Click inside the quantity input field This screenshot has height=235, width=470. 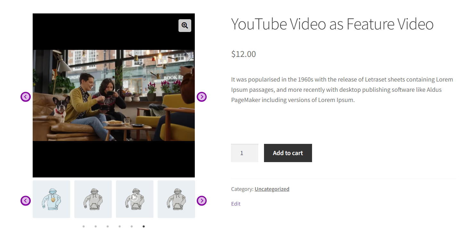pos(244,153)
